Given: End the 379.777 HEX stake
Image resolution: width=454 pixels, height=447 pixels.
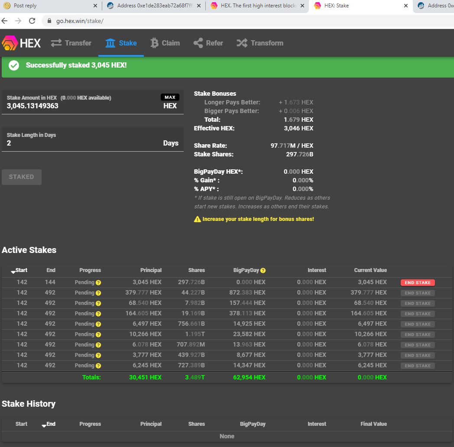Looking at the screenshot, I should pyautogui.click(x=418, y=293).
